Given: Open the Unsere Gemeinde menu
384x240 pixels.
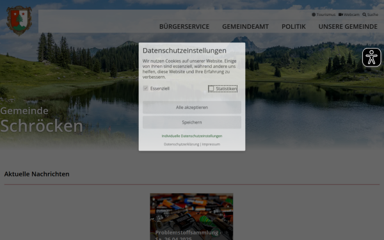Looking at the screenshot, I should 348,26.
